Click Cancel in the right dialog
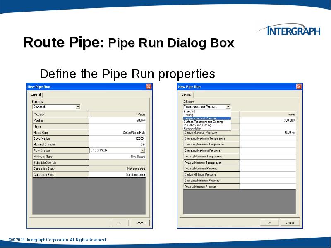The height and width of the screenshot is (248, 331). [x=290, y=222]
